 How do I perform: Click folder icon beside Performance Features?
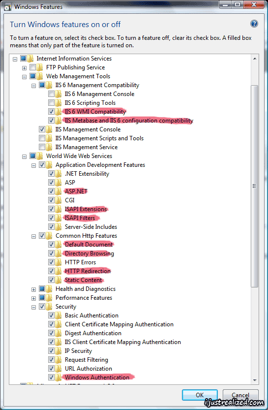49,298
